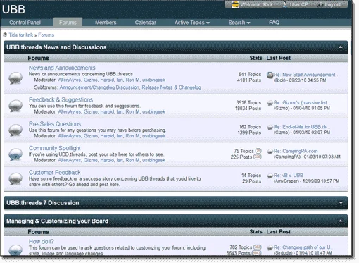
Task: Click the post icon beside vB v. UBB
Action: pos(270,176)
